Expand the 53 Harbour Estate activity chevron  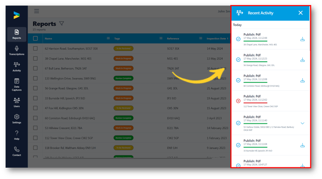pos(302,123)
